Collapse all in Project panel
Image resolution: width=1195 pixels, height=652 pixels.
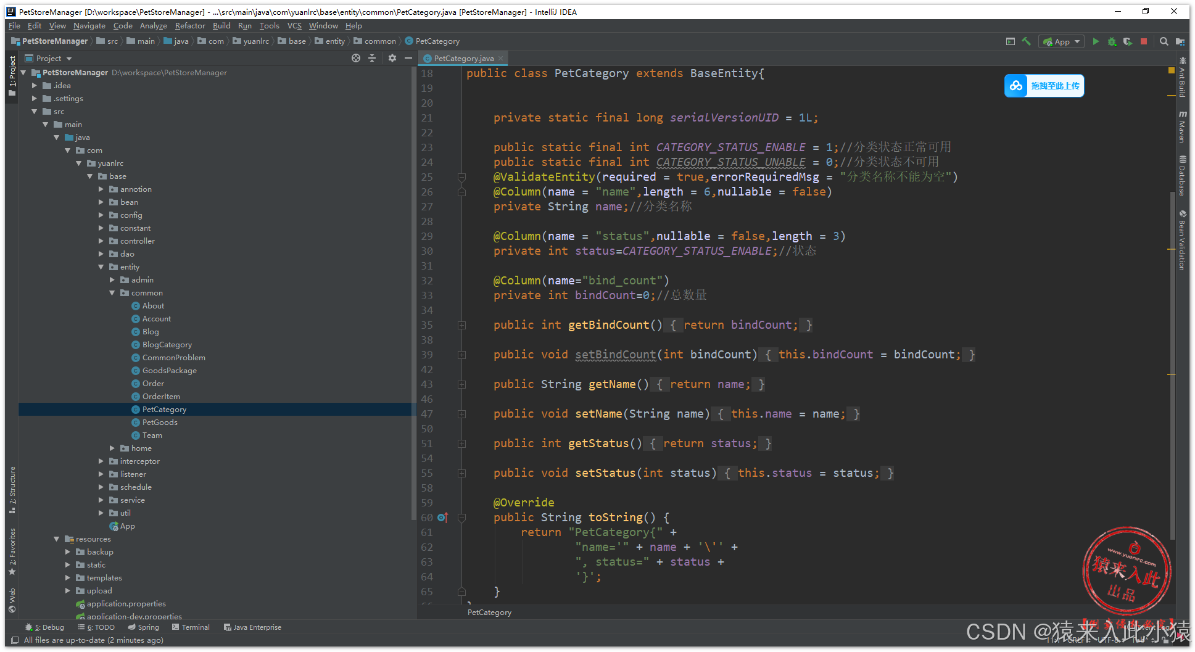(372, 58)
